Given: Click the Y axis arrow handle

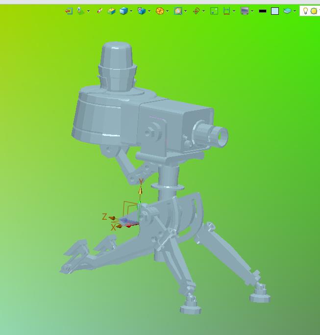Looking at the screenshot, I should (140, 190).
